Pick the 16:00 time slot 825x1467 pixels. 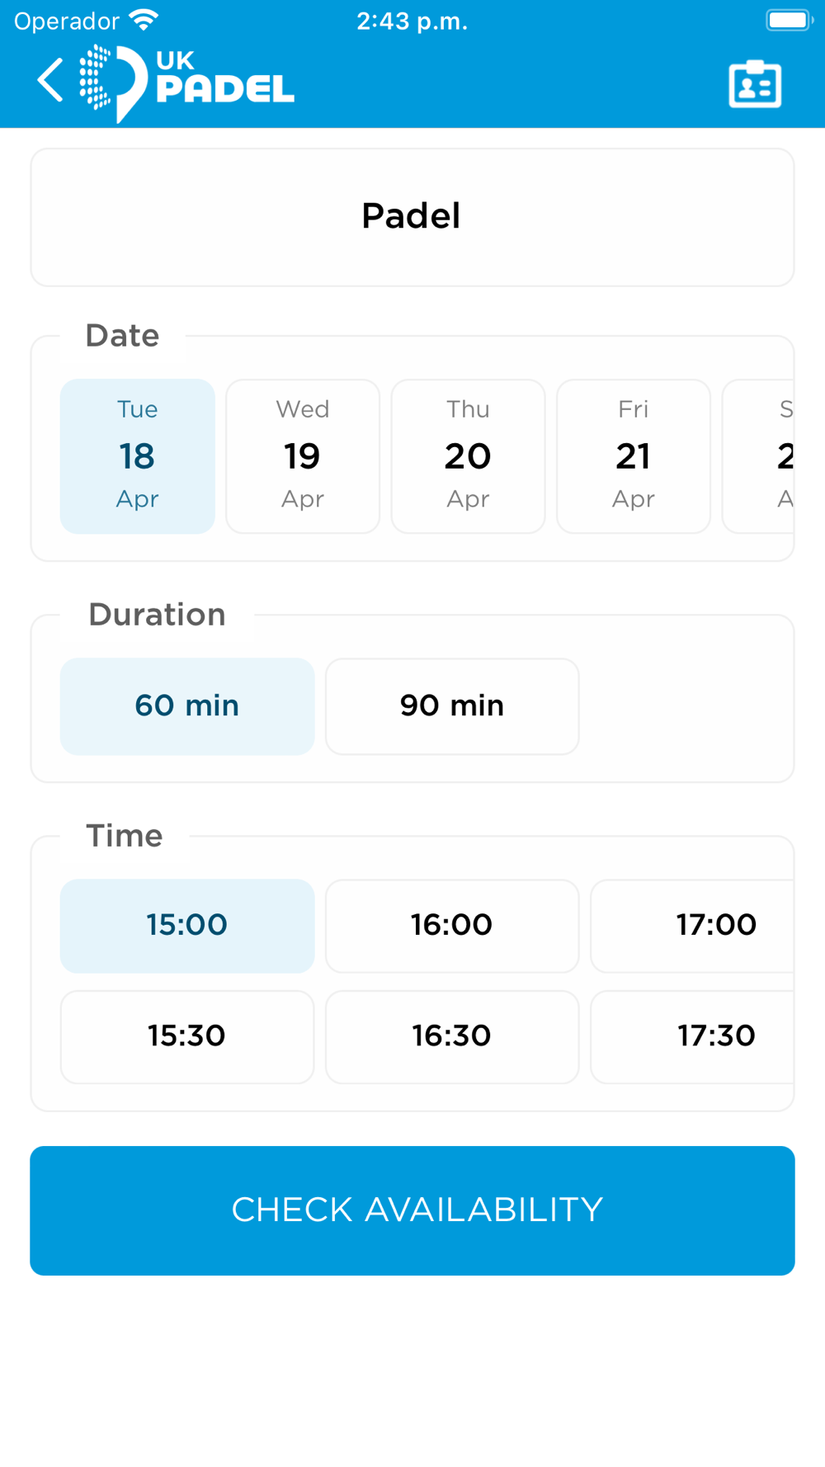click(452, 925)
